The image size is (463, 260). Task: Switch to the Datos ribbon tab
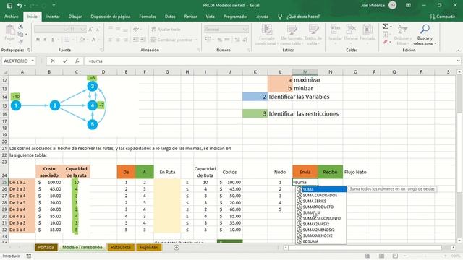170,17
